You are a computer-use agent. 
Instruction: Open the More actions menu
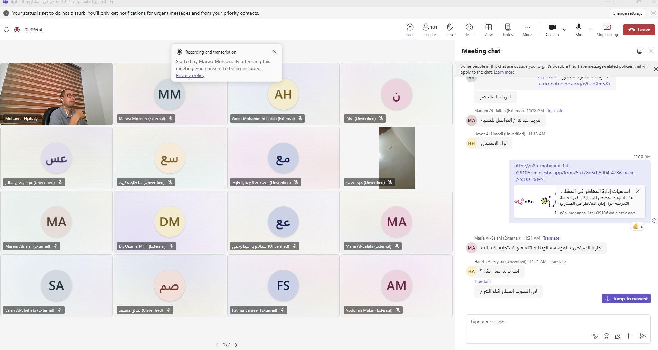(527, 30)
